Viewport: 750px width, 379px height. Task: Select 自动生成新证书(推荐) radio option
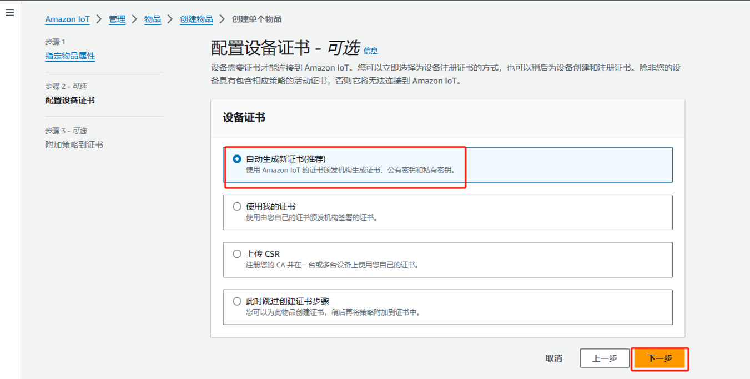(x=238, y=159)
